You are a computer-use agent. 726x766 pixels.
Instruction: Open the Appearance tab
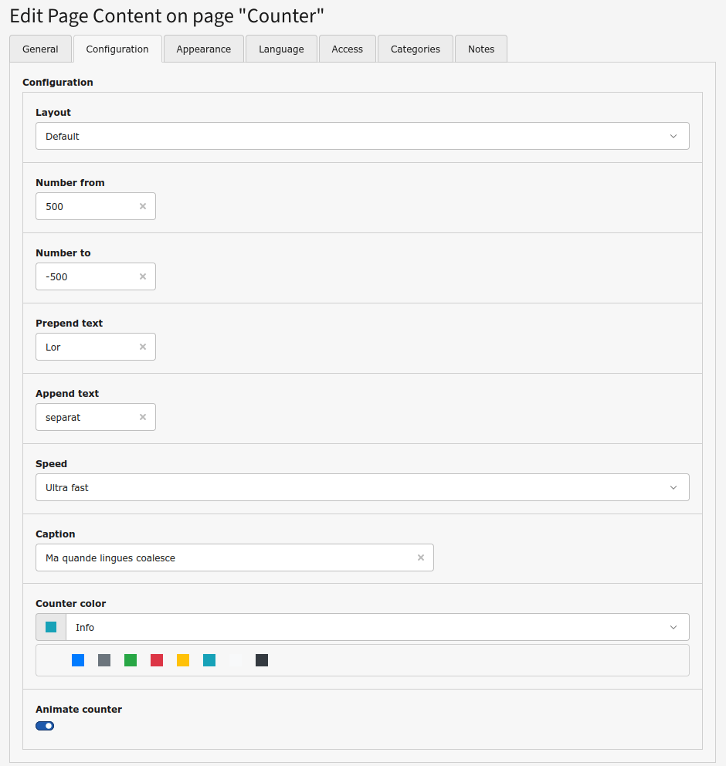[203, 49]
